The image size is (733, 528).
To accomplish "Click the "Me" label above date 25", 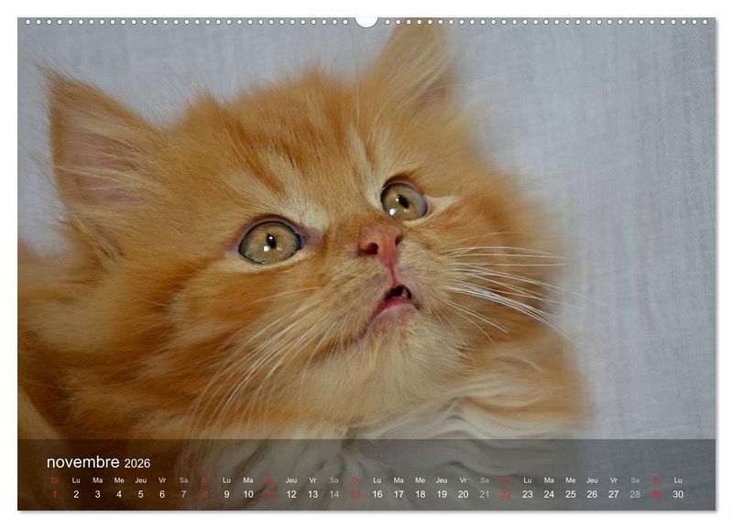I will [571, 480].
